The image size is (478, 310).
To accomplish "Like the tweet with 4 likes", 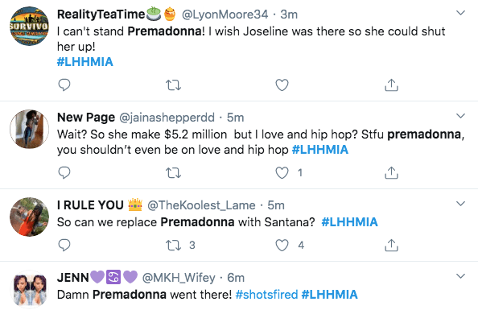I will 282,245.
